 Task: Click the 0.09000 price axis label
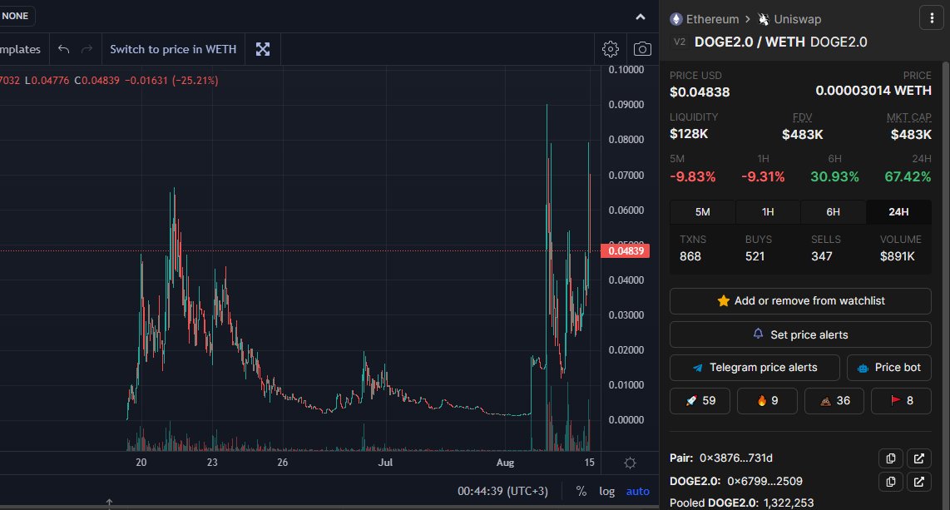(626, 105)
